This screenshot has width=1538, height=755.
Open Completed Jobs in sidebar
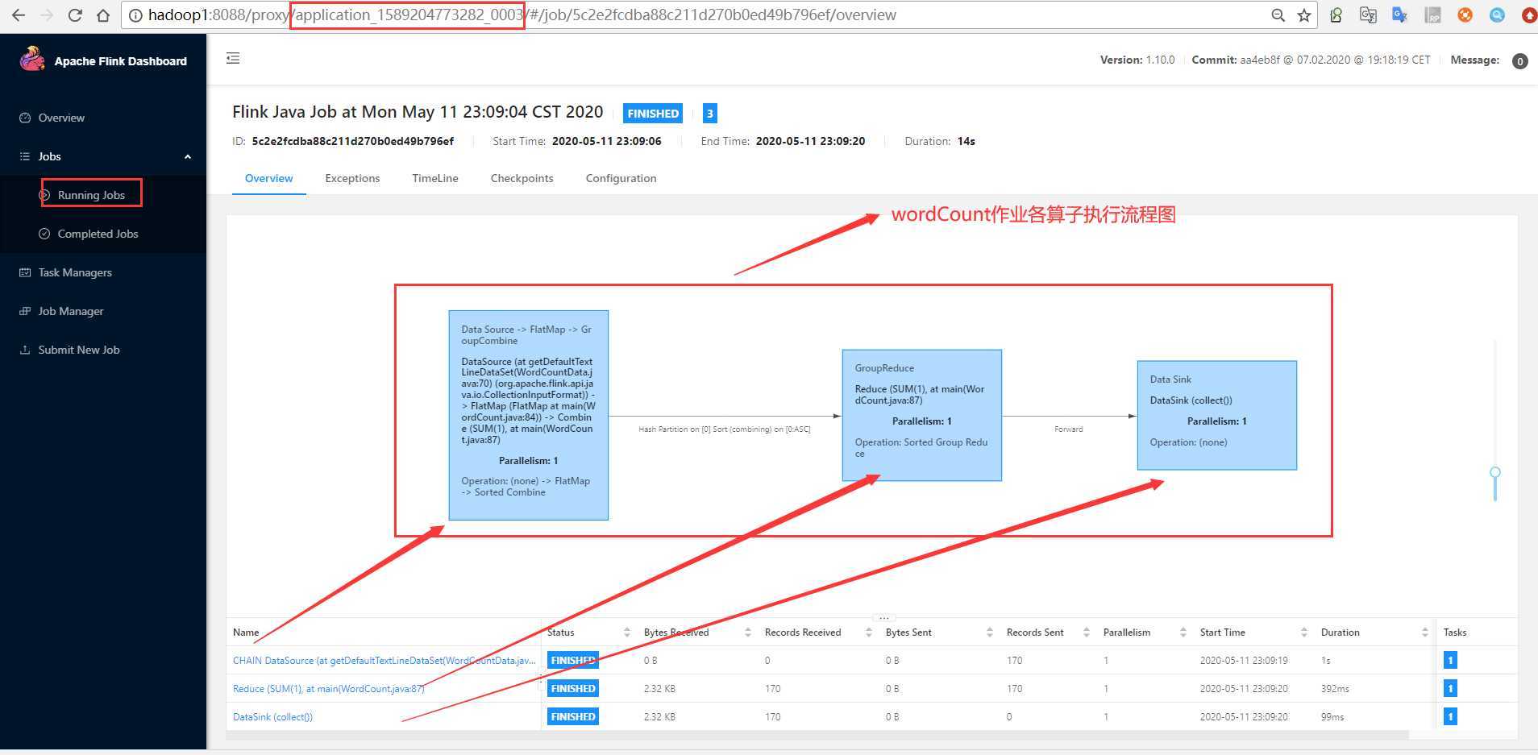(x=98, y=234)
